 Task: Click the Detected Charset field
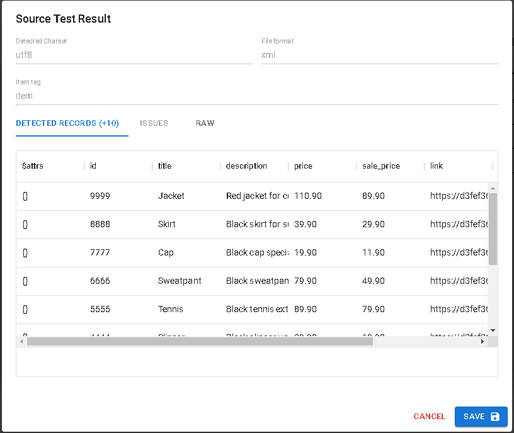pyautogui.click(x=134, y=55)
